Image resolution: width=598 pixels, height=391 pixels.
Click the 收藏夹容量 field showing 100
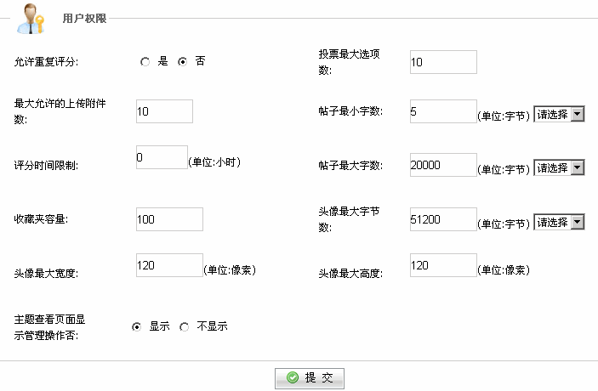click(x=170, y=219)
